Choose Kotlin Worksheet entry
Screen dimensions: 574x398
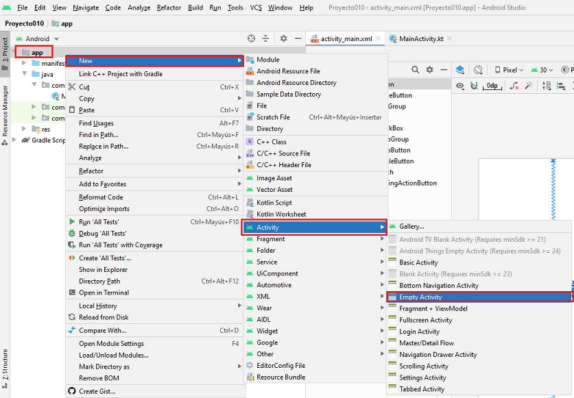[x=315, y=214]
